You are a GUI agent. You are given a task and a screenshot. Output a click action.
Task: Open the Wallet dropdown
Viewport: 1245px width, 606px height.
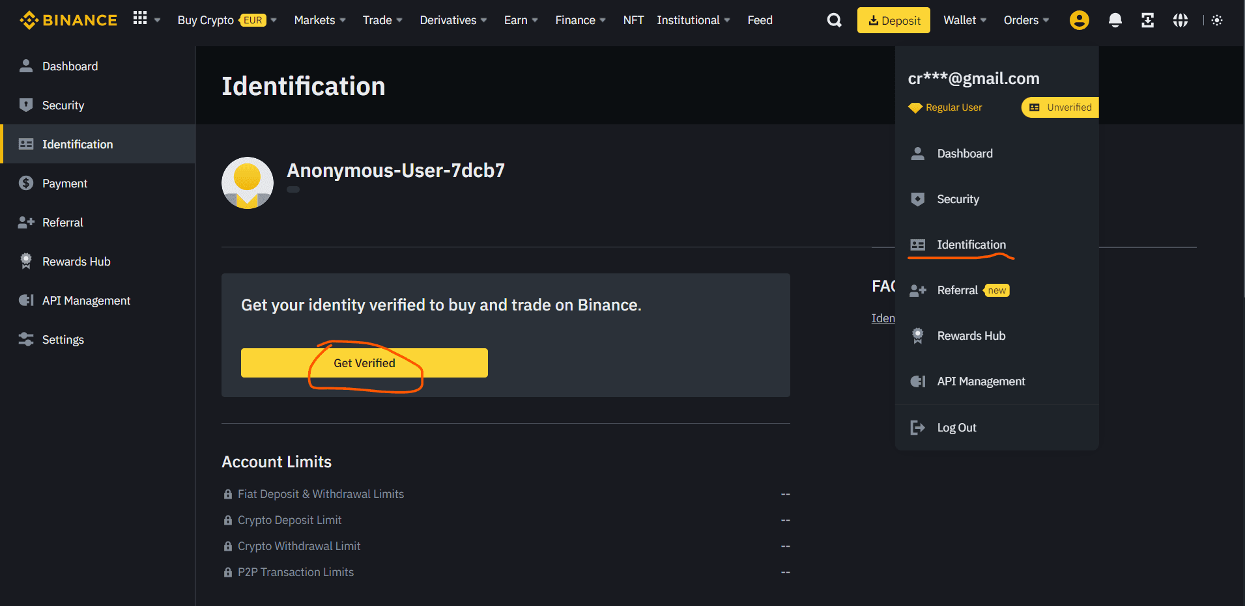tap(965, 20)
